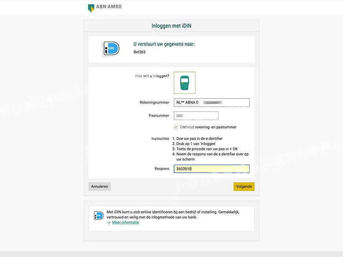Open the Meer informatie link
Image resolution: width=343 pixels, height=257 pixels.
pyautogui.click(x=126, y=222)
